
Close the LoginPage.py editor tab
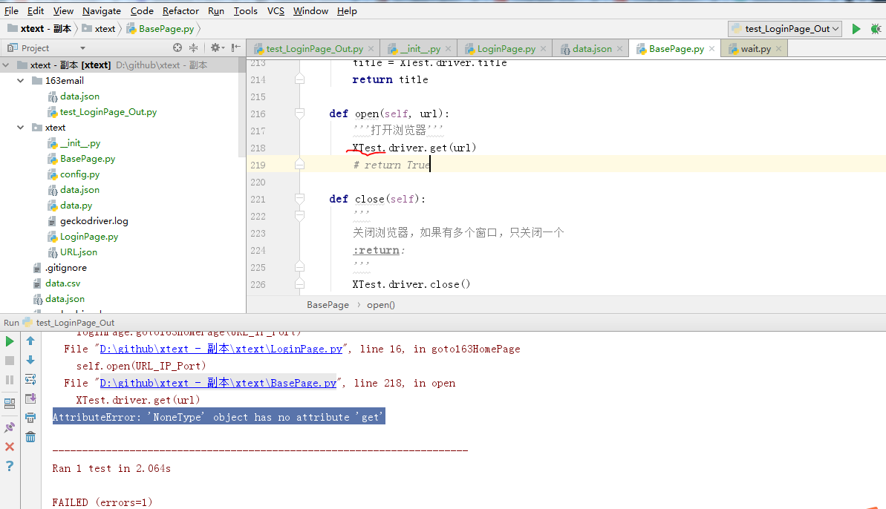pos(543,49)
